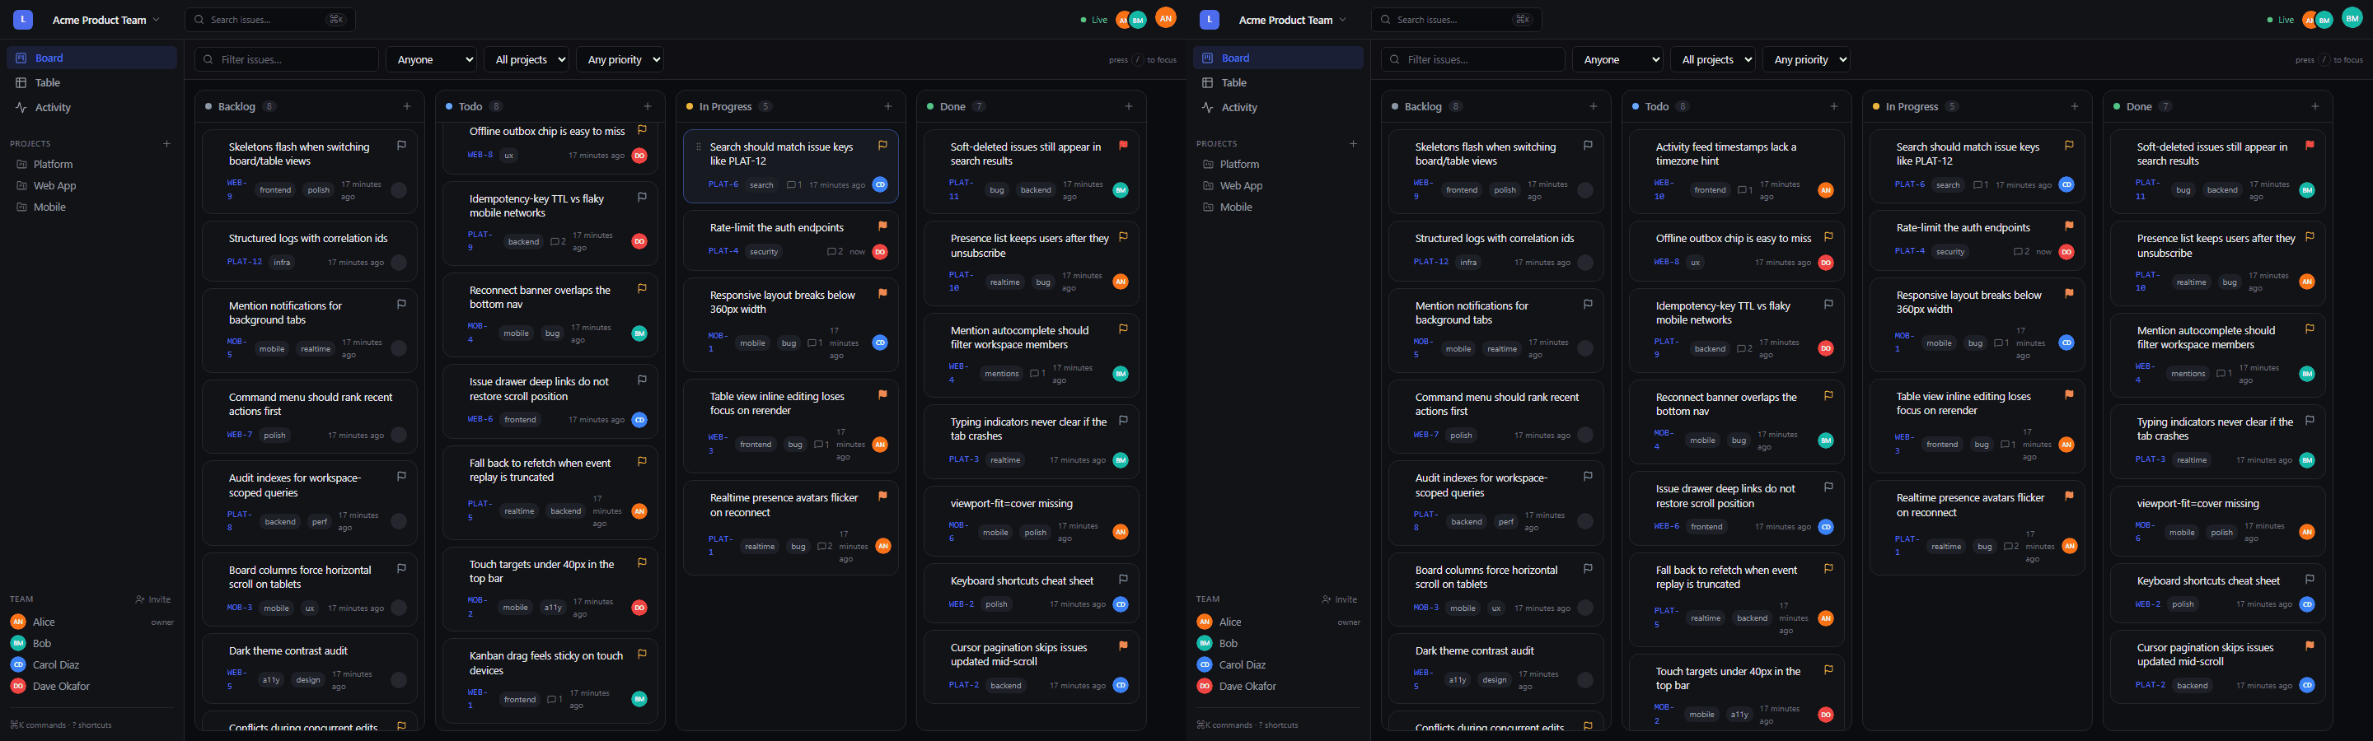The height and width of the screenshot is (741, 2373).
Task: Click the 'mentions' tag on WEB-4, left window
Action: pyautogui.click(x=1001, y=374)
